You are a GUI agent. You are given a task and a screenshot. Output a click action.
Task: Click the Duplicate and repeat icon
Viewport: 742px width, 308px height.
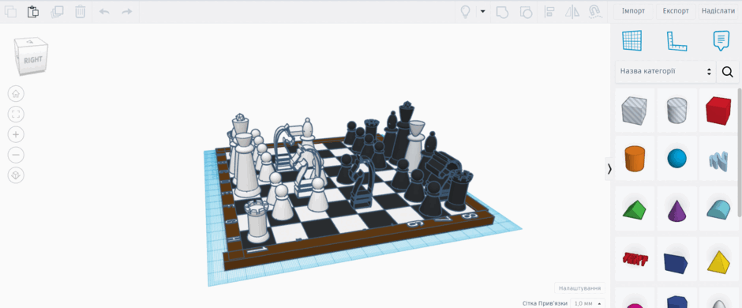click(x=57, y=11)
